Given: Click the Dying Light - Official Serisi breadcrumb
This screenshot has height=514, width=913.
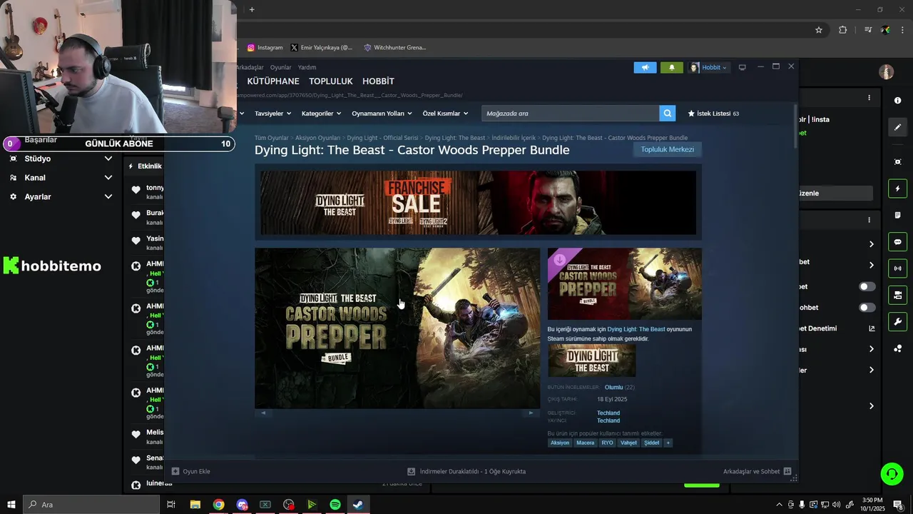Looking at the screenshot, I should pos(382,138).
